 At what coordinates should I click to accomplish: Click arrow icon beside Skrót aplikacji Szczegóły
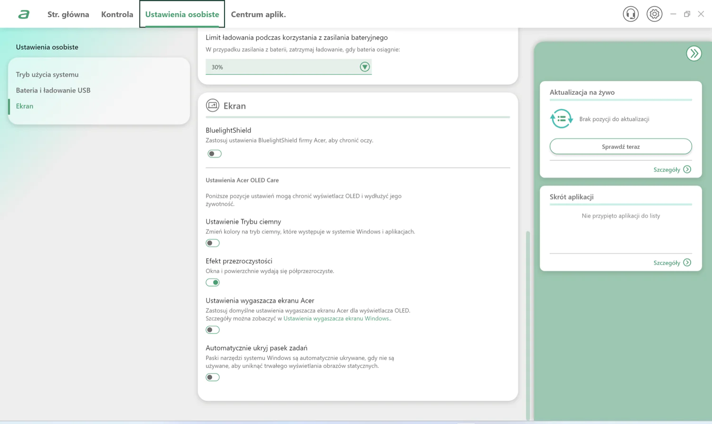click(687, 262)
